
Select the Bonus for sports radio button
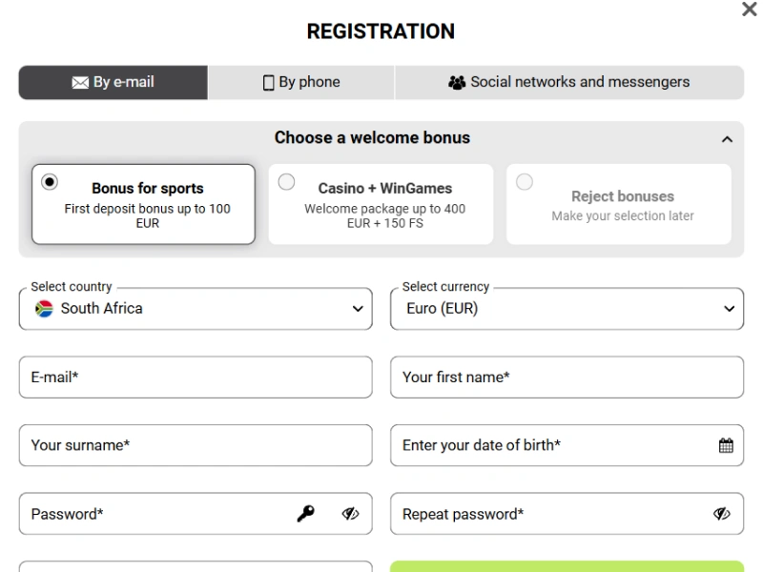pos(51,181)
